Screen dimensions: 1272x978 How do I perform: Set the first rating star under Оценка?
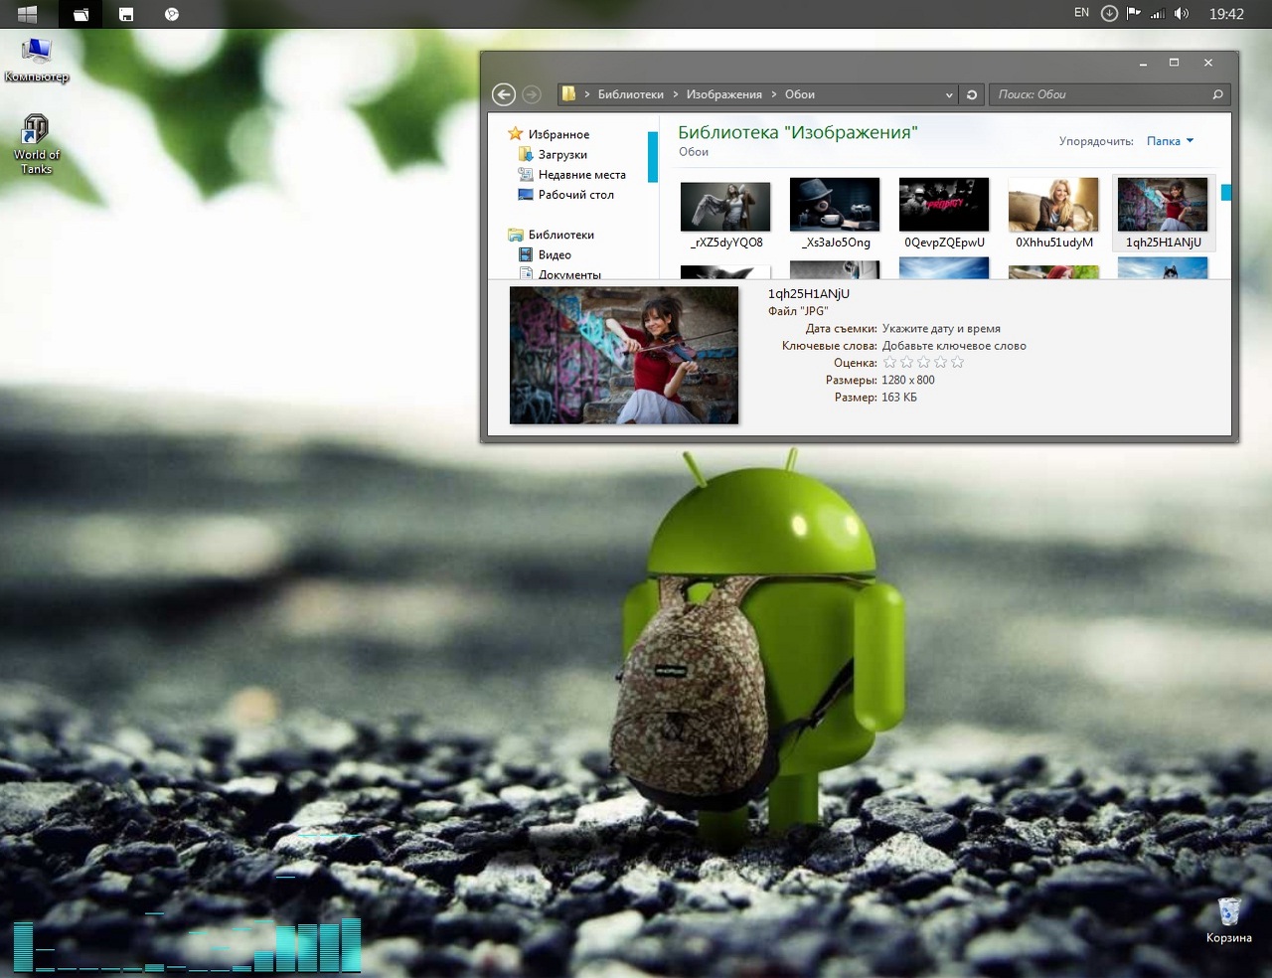[x=889, y=363]
